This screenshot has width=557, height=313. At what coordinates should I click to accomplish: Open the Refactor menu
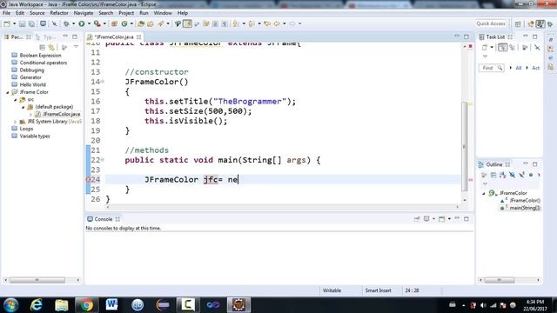(x=59, y=13)
